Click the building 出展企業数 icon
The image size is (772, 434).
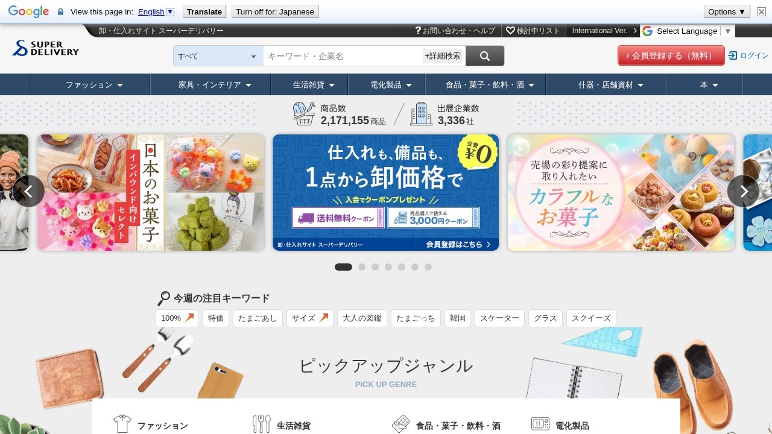point(421,113)
